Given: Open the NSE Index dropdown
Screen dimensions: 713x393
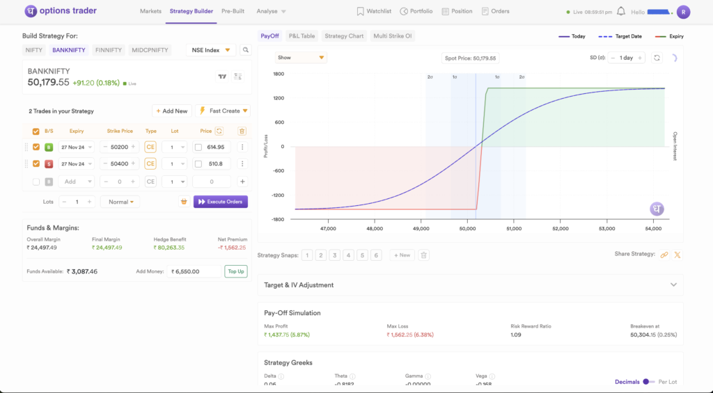Looking at the screenshot, I should pyautogui.click(x=211, y=50).
